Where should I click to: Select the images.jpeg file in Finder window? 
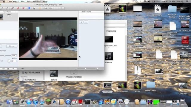coord(111,31)
